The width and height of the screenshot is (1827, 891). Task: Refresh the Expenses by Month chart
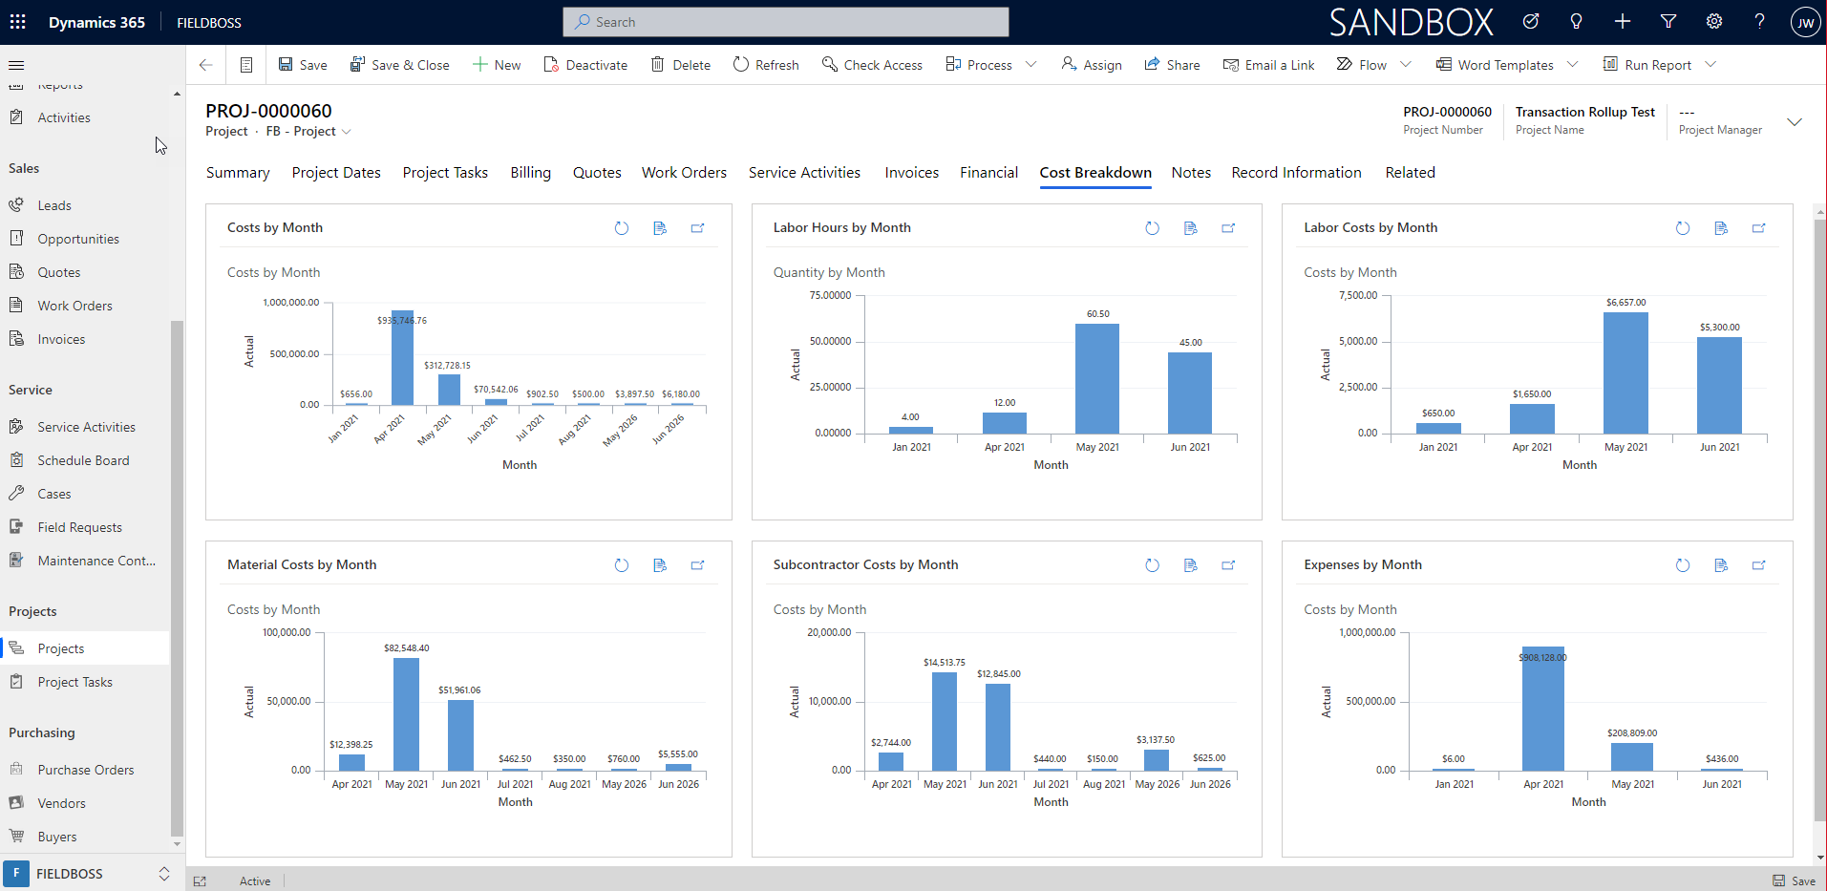click(1683, 565)
